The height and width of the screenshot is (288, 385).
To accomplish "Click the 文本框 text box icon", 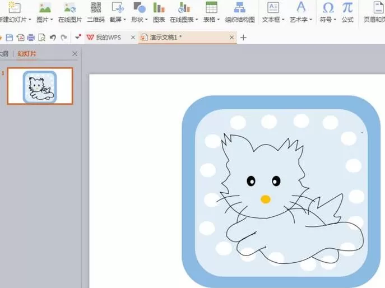I will (x=273, y=7).
